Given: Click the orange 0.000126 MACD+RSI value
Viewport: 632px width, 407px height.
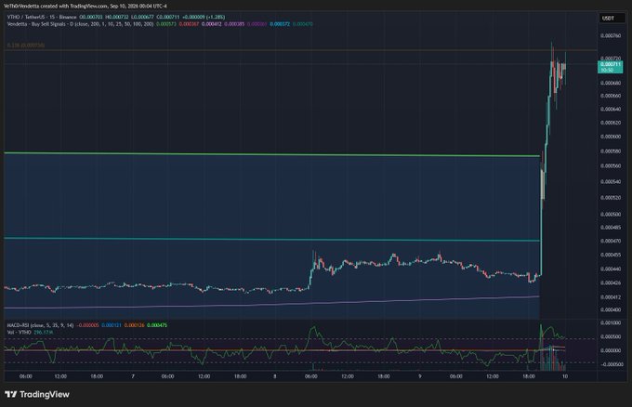Looking at the screenshot, I should pos(134,325).
